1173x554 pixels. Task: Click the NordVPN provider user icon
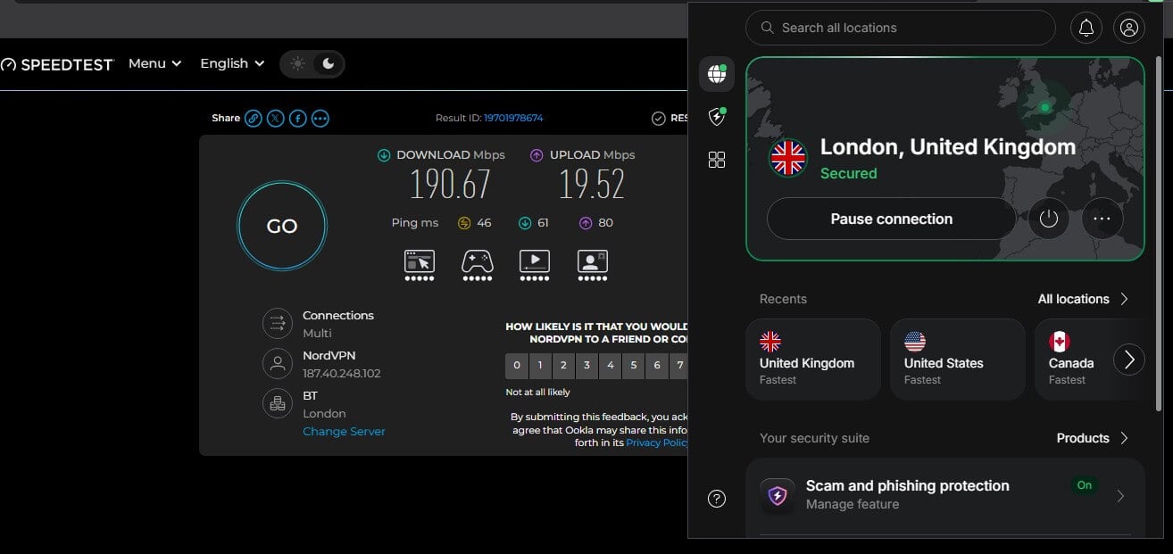coord(278,363)
